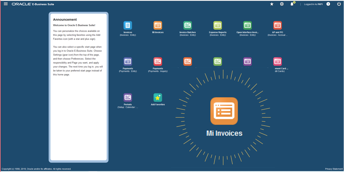Launch Invoices (Invoices : Entry) tile

[128, 25]
